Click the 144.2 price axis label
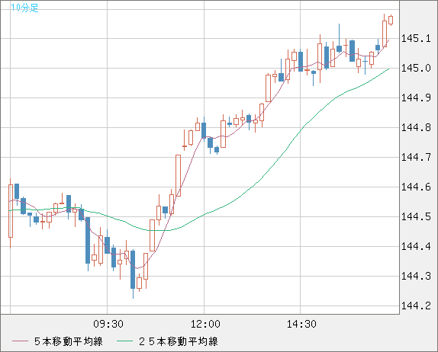Viewport: 438px width, 352px height. point(416,306)
